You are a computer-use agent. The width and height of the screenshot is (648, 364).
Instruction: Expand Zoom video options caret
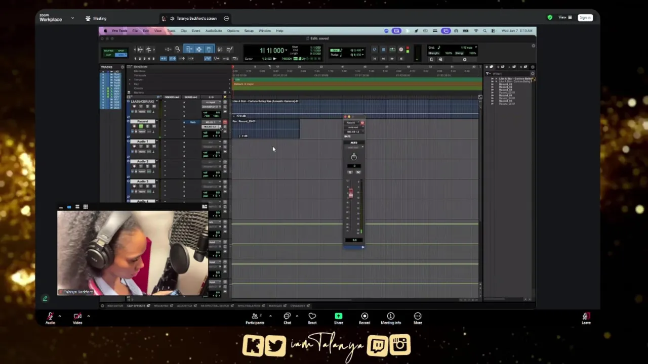click(x=88, y=316)
